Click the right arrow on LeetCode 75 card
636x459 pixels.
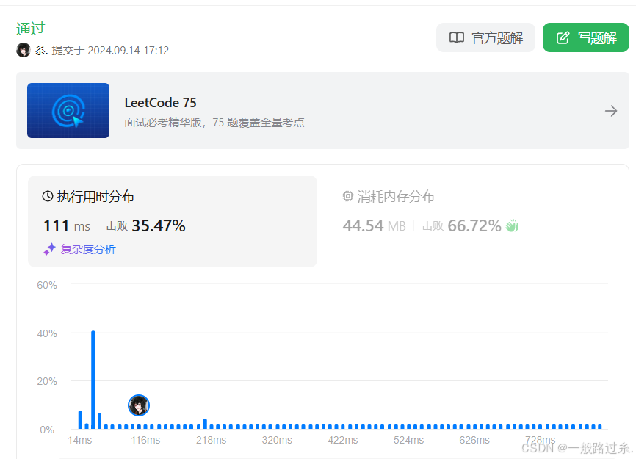(x=611, y=111)
